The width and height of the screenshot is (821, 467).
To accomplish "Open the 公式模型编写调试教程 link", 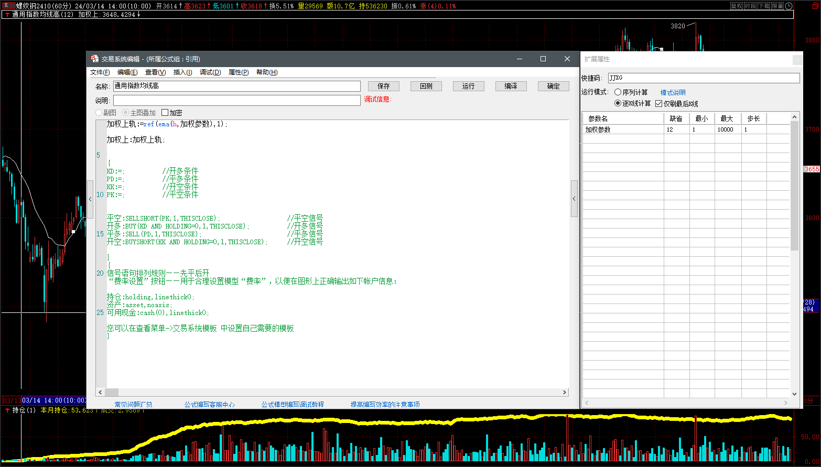I will pos(293,405).
